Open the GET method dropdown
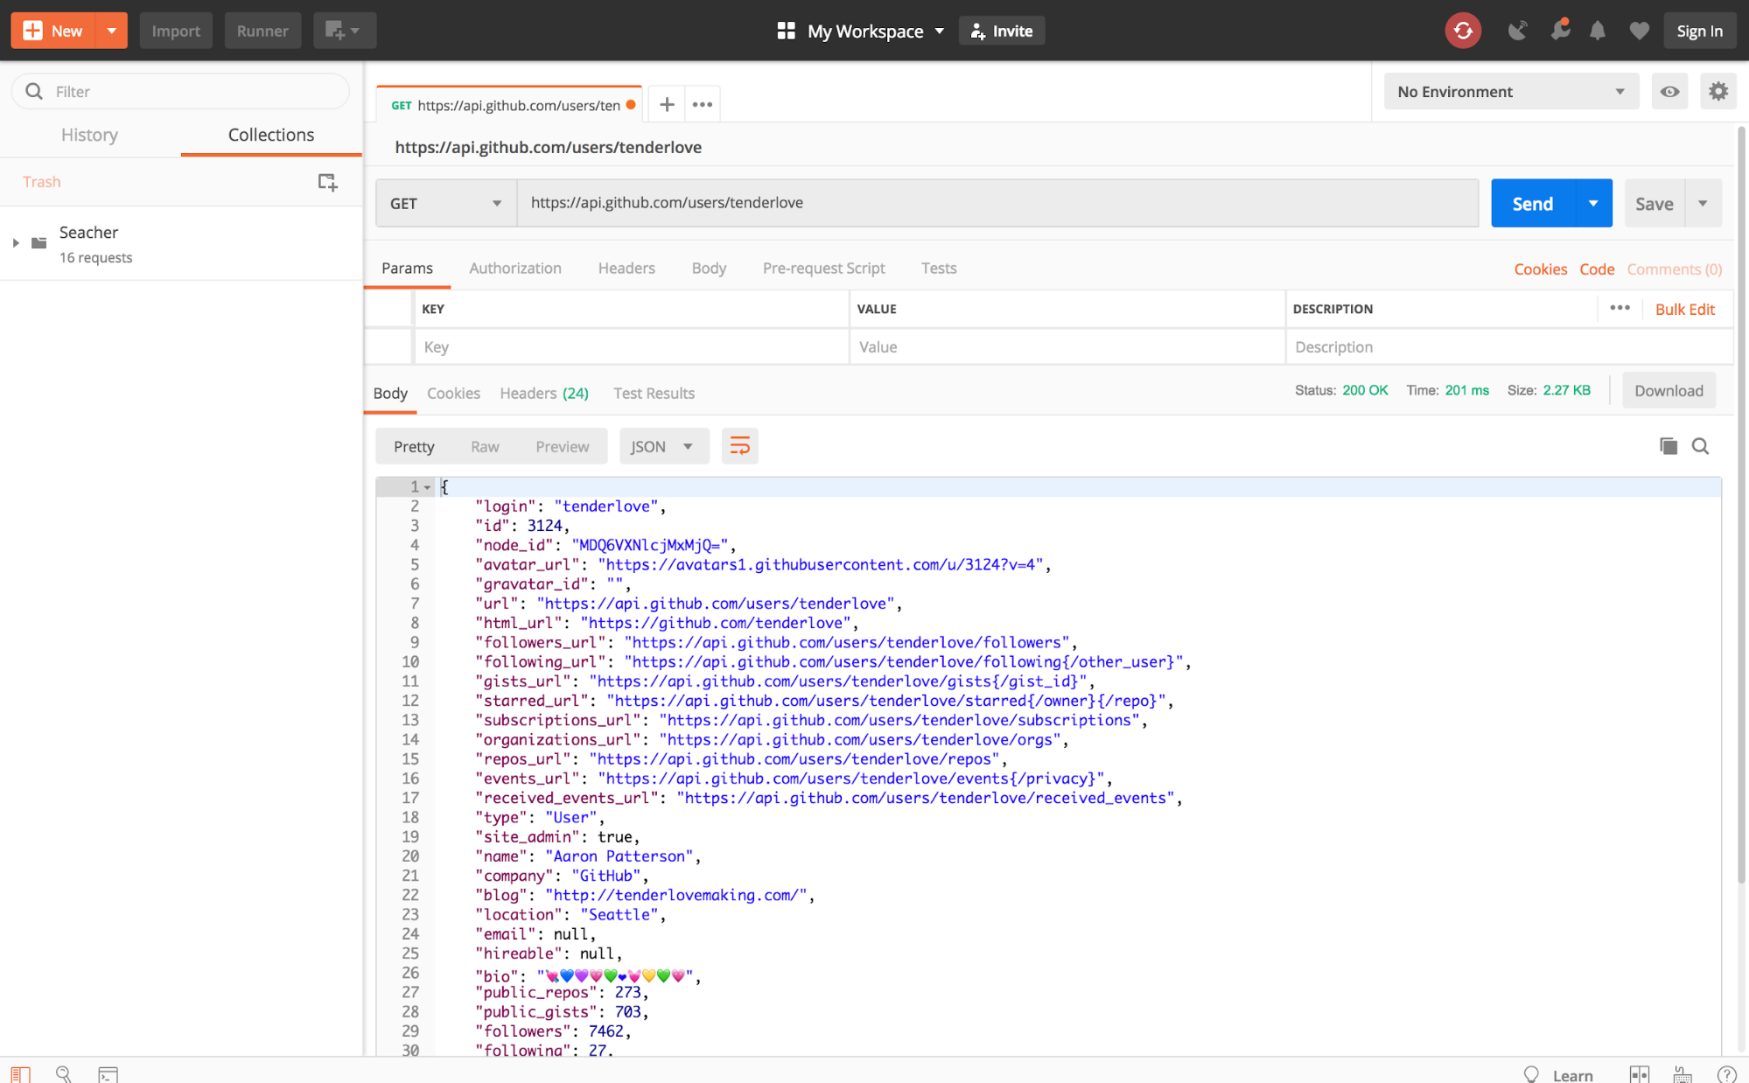 [444, 202]
